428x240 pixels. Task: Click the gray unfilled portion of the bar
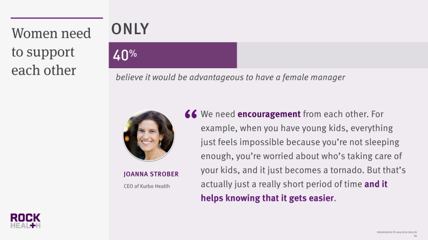tap(332, 55)
